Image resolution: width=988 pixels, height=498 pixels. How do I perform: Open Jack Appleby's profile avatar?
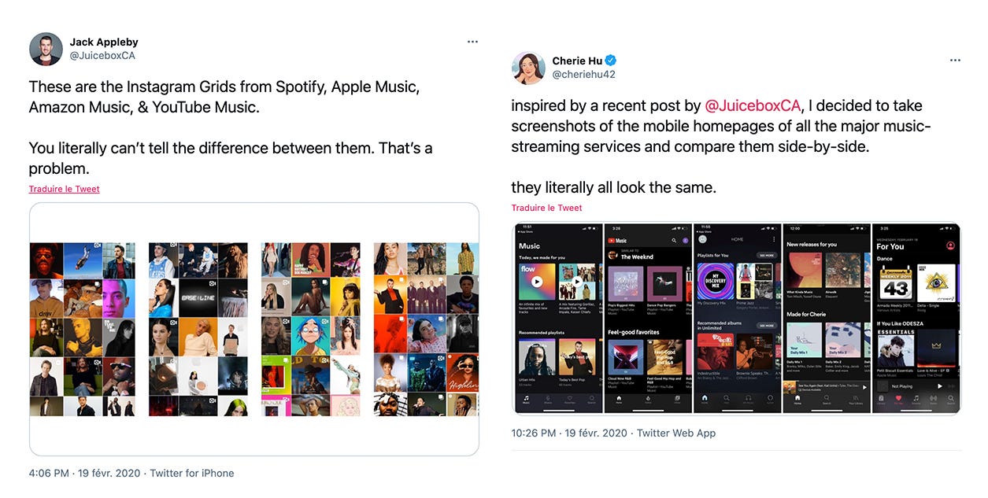pos(46,49)
